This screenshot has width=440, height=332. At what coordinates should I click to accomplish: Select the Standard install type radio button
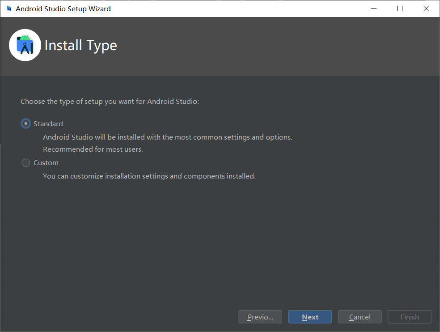coord(26,123)
